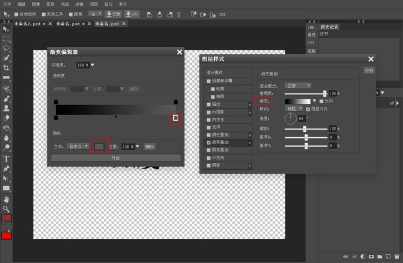Open the 混合模式 dropdown showing 正常
403x263 pixels.
click(x=298, y=85)
